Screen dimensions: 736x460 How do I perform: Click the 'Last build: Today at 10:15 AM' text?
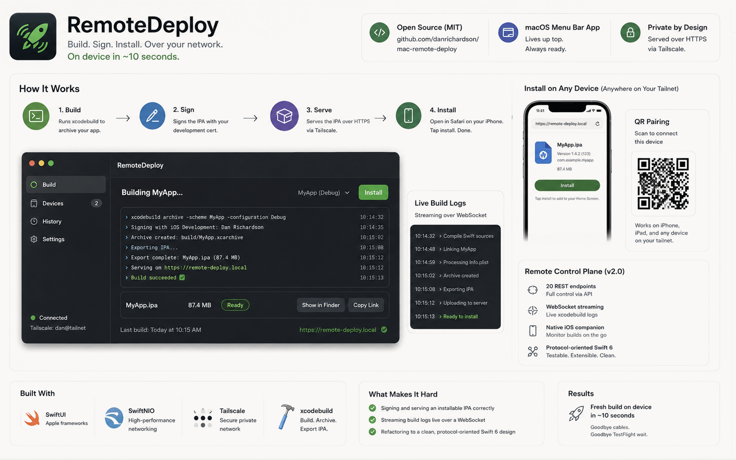(x=161, y=330)
